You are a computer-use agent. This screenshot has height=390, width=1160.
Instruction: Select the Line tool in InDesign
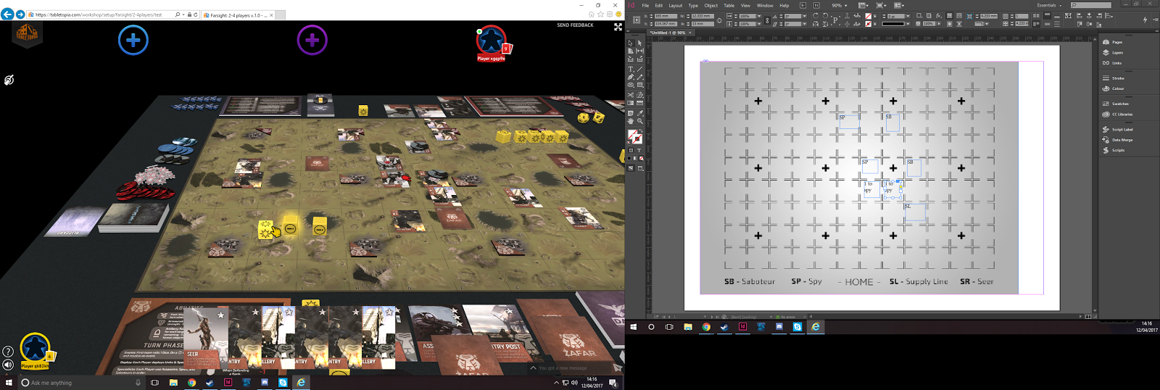639,69
